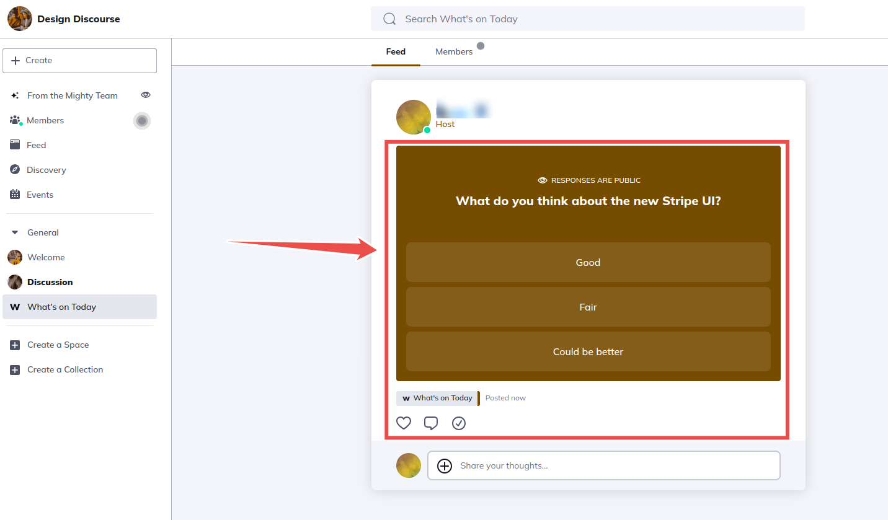Click the Search What's on Today field
The height and width of the screenshot is (520, 888).
click(x=588, y=19)
